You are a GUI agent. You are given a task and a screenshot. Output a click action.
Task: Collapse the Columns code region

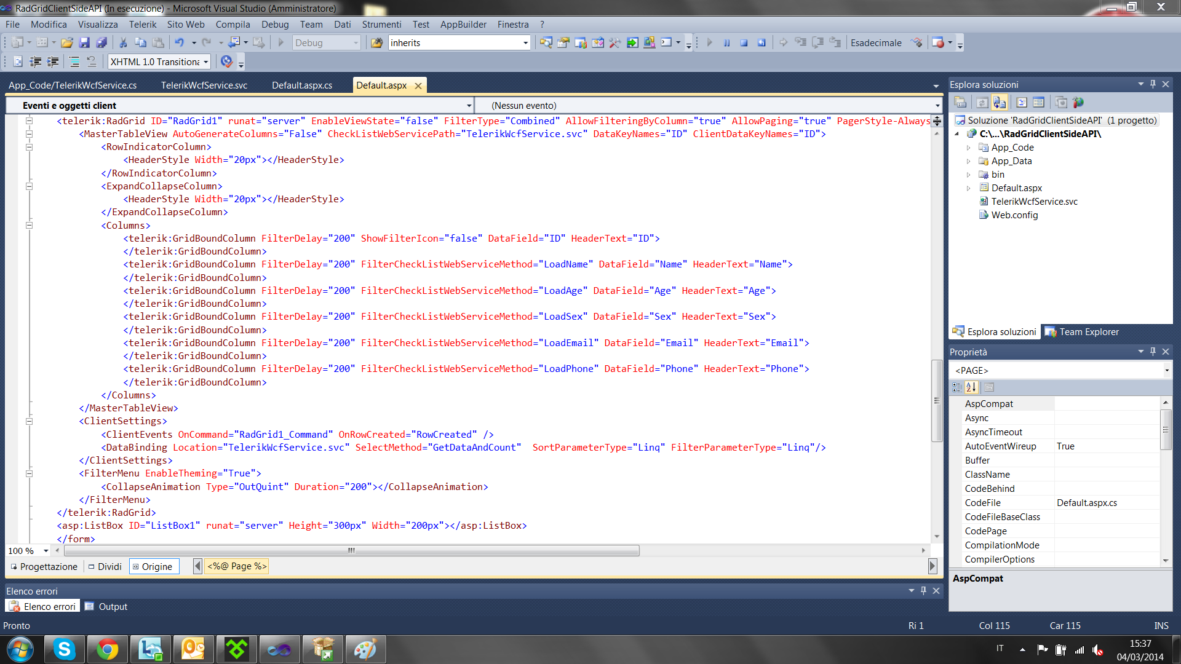29,225
